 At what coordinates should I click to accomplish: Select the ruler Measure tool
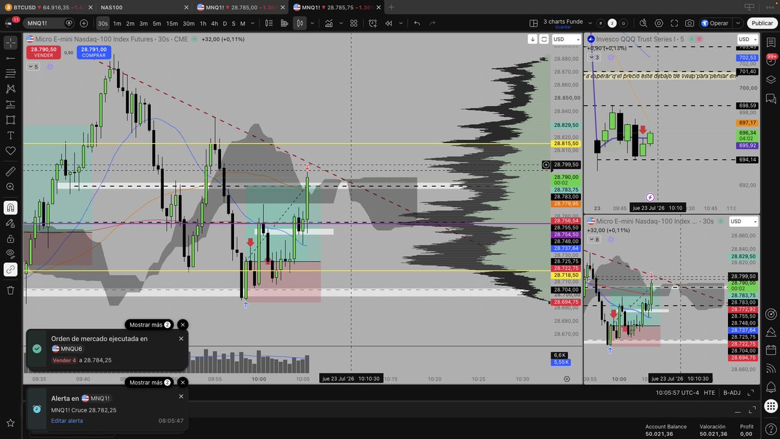pyautogui.click(x=10, y=172)
